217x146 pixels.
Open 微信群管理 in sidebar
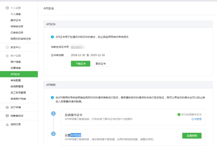click(17, 87)
